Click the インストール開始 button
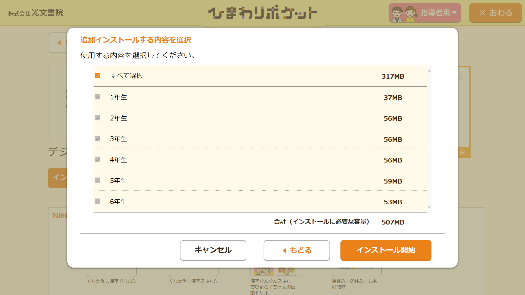525x295 pixels. (x=386, y=250)
